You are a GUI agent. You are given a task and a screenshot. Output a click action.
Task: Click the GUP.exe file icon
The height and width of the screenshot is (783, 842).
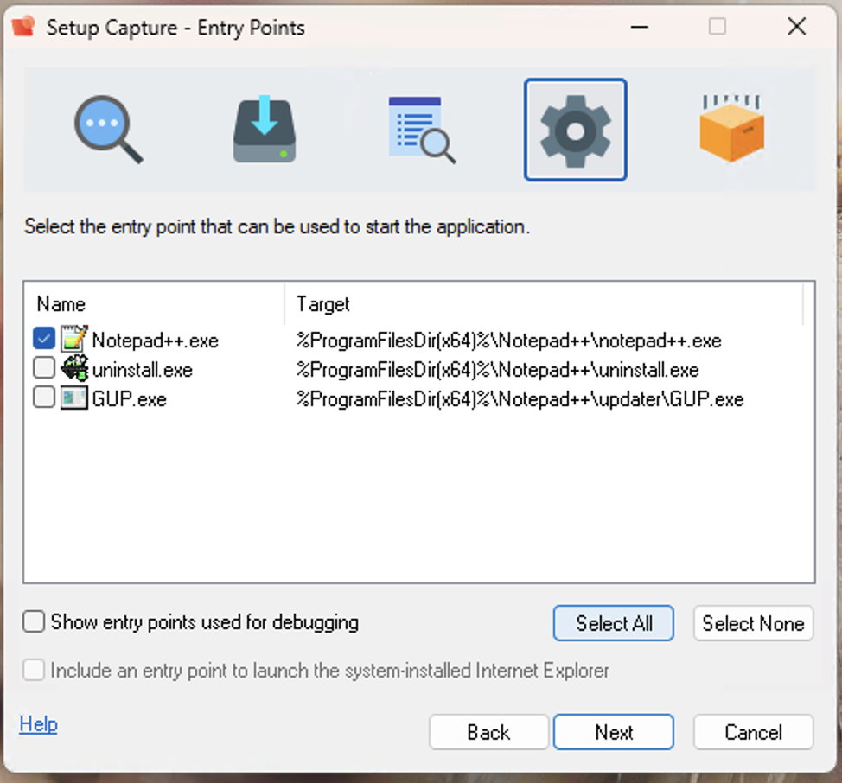tap(74, 398)
